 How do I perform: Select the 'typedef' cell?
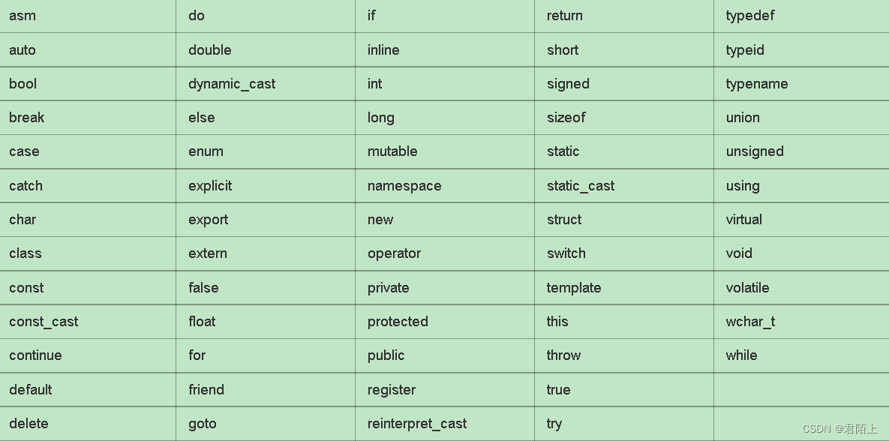click(801, 15)
